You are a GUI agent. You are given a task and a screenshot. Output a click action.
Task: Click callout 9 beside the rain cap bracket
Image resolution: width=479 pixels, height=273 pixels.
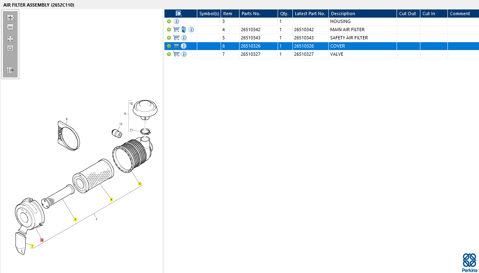(x=125, y=114)
